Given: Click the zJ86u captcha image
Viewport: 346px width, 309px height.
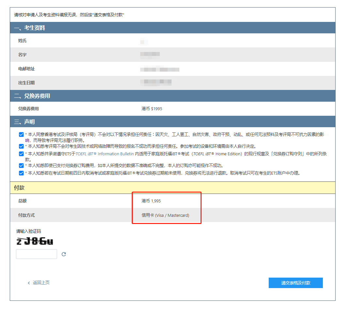Looking at the screenshot, I should coord(35,242).
